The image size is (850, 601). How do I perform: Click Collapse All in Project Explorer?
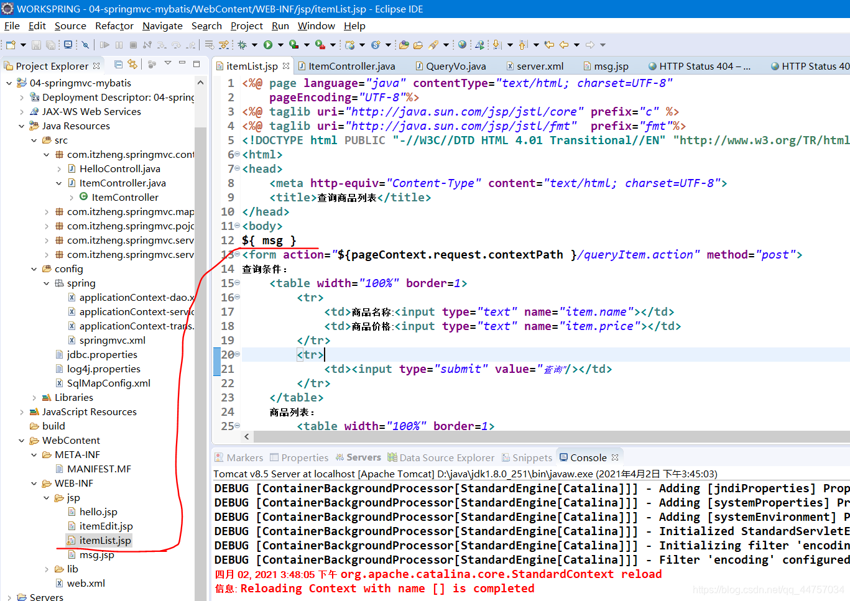(118, 65)
